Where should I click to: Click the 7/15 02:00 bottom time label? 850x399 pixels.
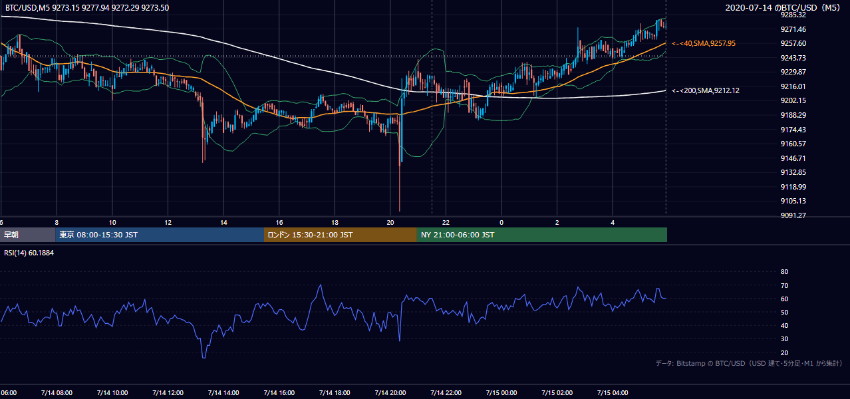point(557,392)
